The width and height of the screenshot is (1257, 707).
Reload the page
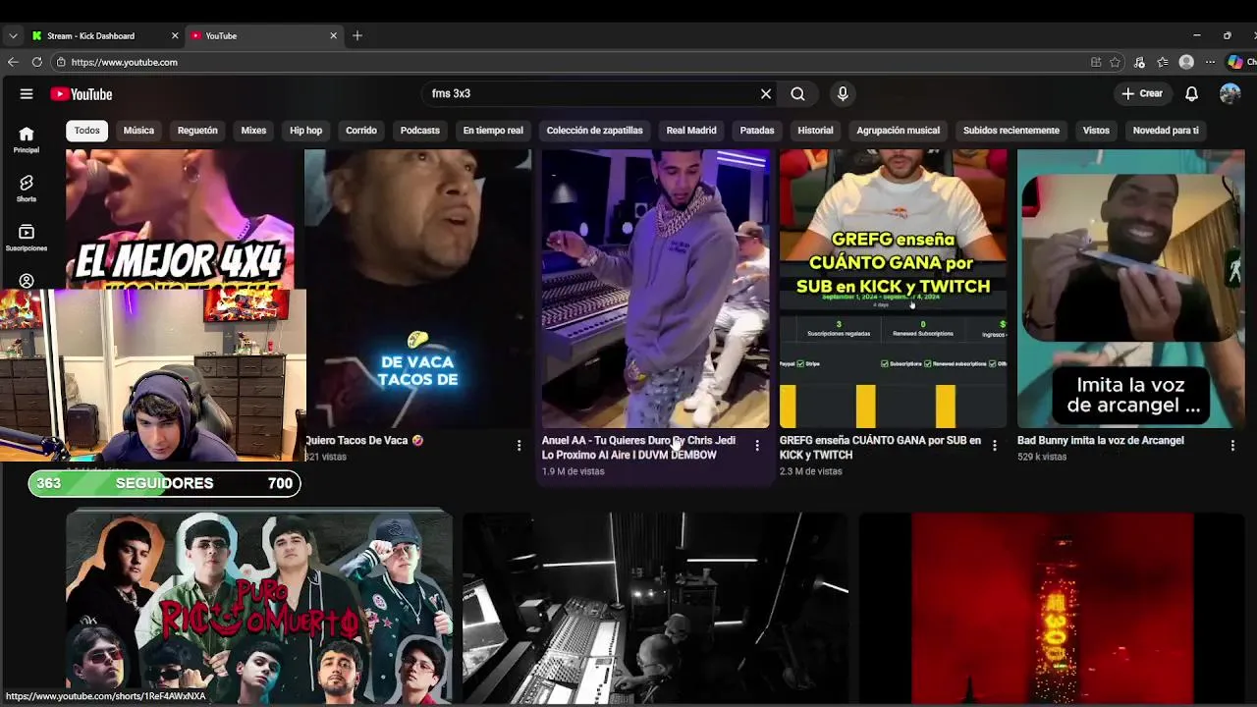tap(36, 62)
